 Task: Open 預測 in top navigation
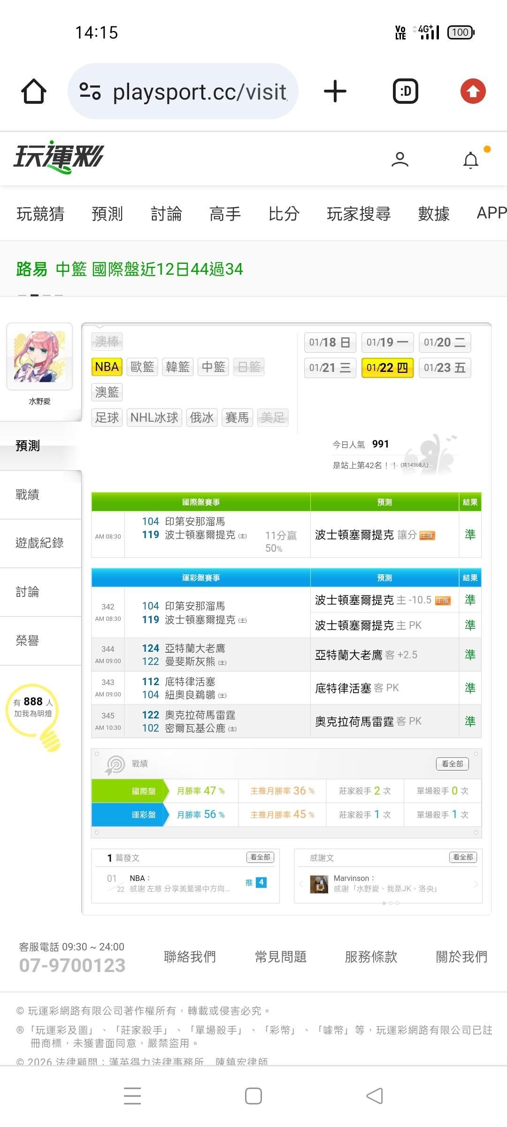(x=107, y=214)
